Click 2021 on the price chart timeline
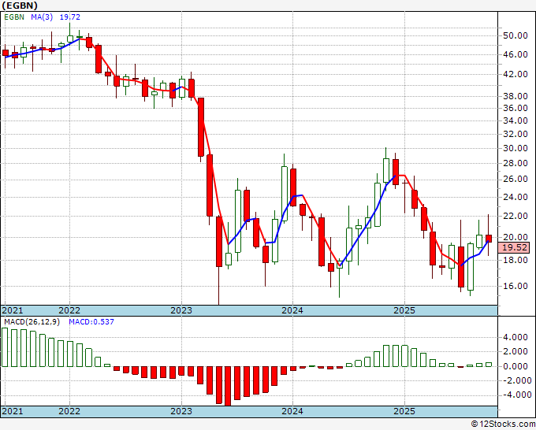536x430 pixels. [x=13, y=310]
